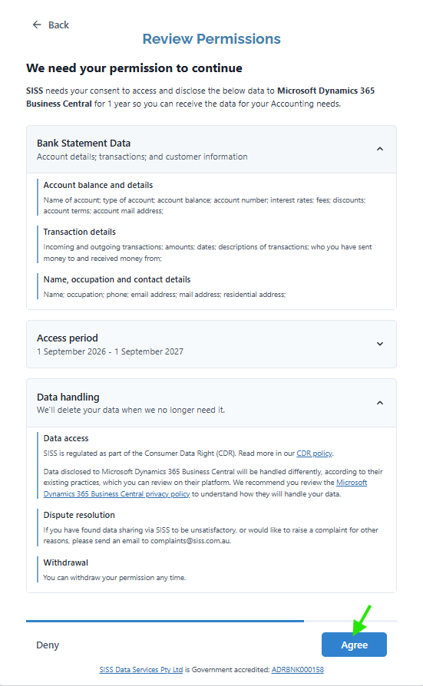Click the step progress bar
The width and height of the screenshot is (423, 686).
tap(212, 621)
